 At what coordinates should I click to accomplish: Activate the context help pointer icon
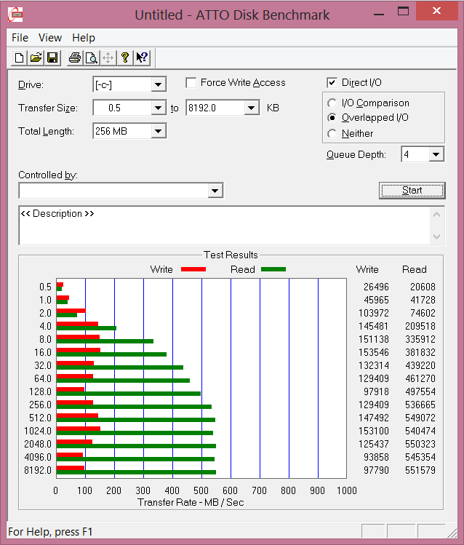pos(142,58)
